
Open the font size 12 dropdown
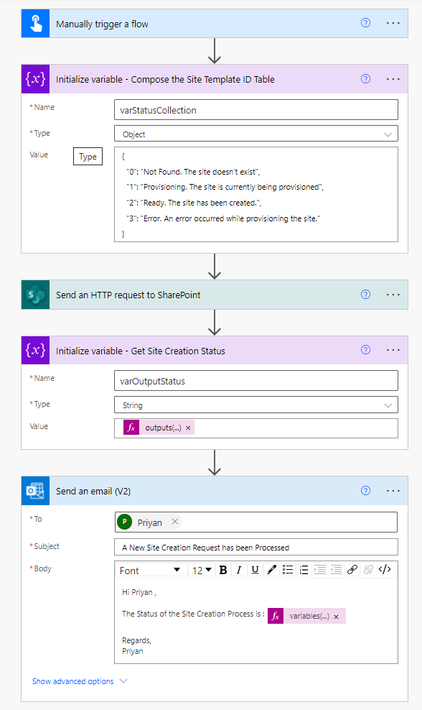click(202, 570)
